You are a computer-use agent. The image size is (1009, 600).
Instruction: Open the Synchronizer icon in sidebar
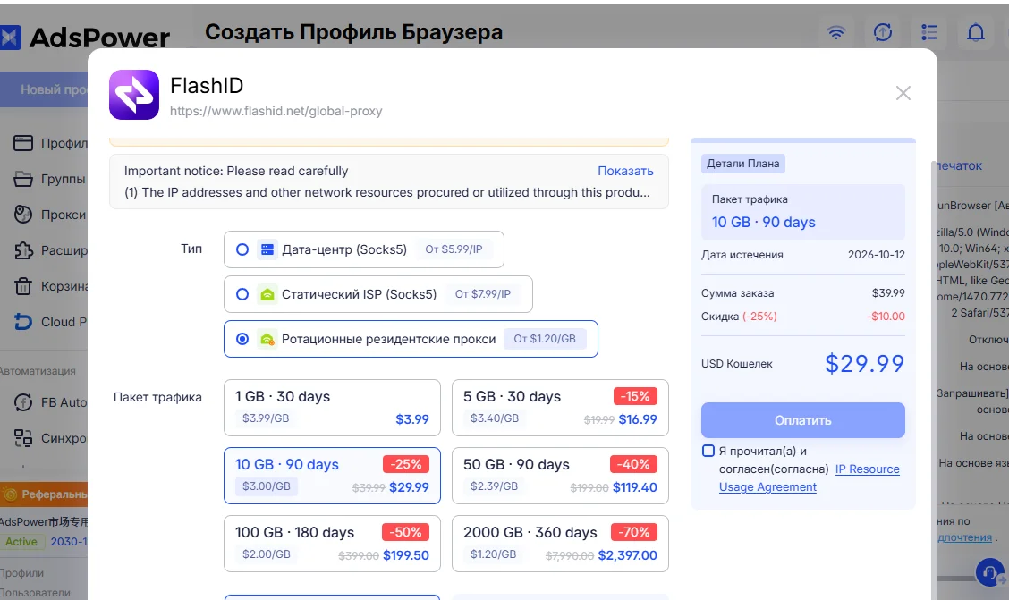[x=23, y=438]
